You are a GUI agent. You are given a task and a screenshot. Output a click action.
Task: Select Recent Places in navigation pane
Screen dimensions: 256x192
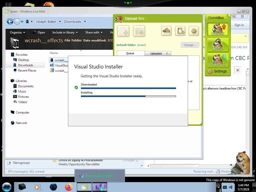click(25, 70)
